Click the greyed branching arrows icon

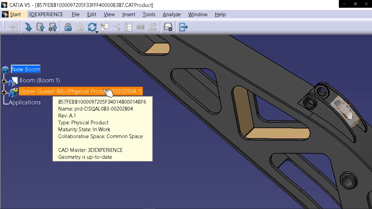pyautogui.click(x=117, y=27)
